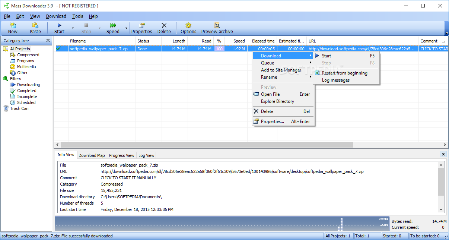
Task: Click the green checkmark on the download row
Action: 58,48
